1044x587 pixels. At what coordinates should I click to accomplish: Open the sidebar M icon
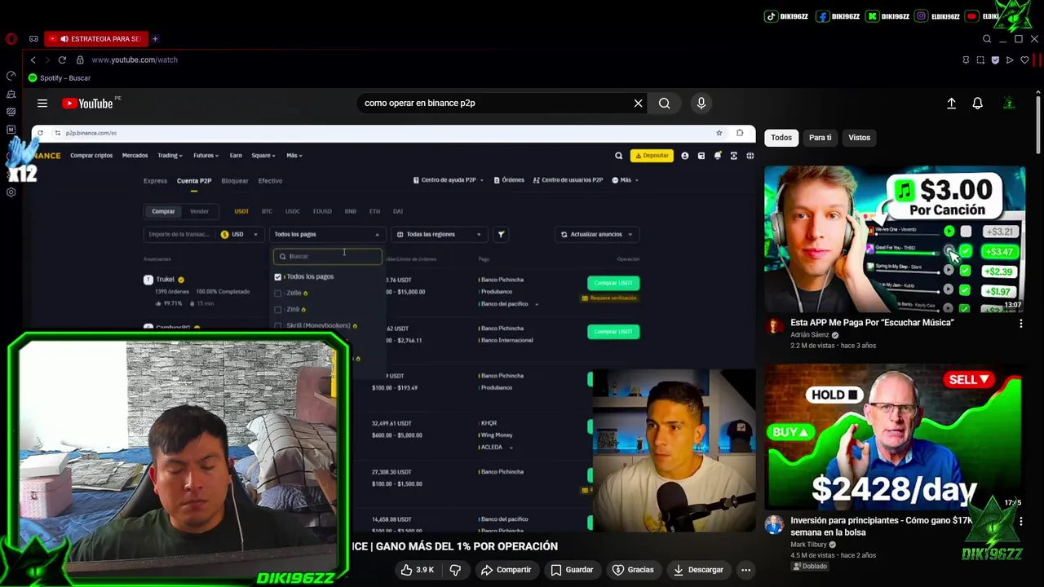pyautogui.click(x=11, y=130)
